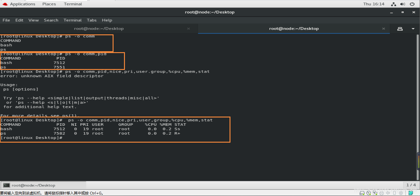The height and width of the screenshot is (196, 420).
Task: Click the sound card icon in VM status bar
Action: click(388, 193)
